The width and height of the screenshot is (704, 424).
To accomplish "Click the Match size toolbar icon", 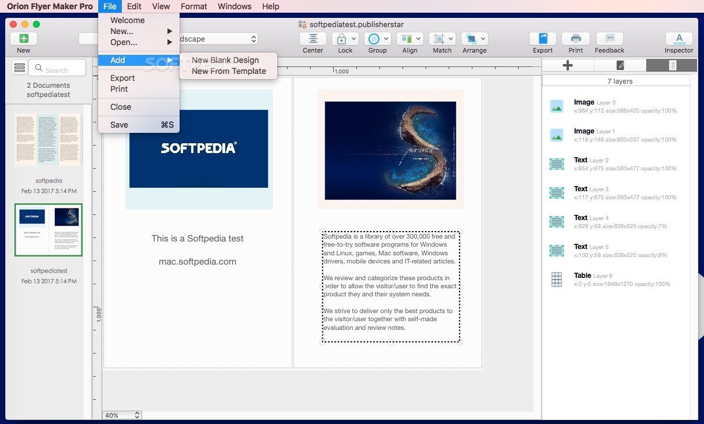I will click(x=438, y=39).
